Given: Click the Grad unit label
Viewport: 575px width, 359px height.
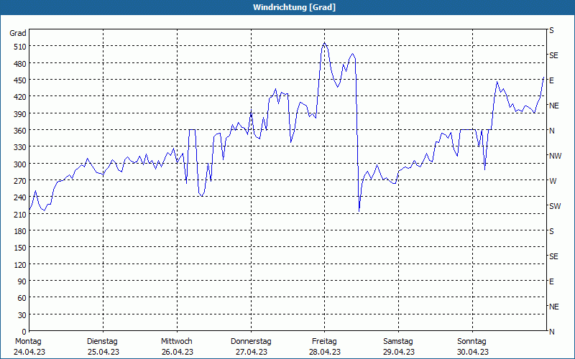Looking at the screenshot, I should point(18,33).
